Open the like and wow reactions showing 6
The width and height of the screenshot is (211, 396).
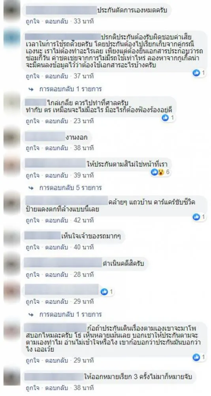(x=160, y=172)
